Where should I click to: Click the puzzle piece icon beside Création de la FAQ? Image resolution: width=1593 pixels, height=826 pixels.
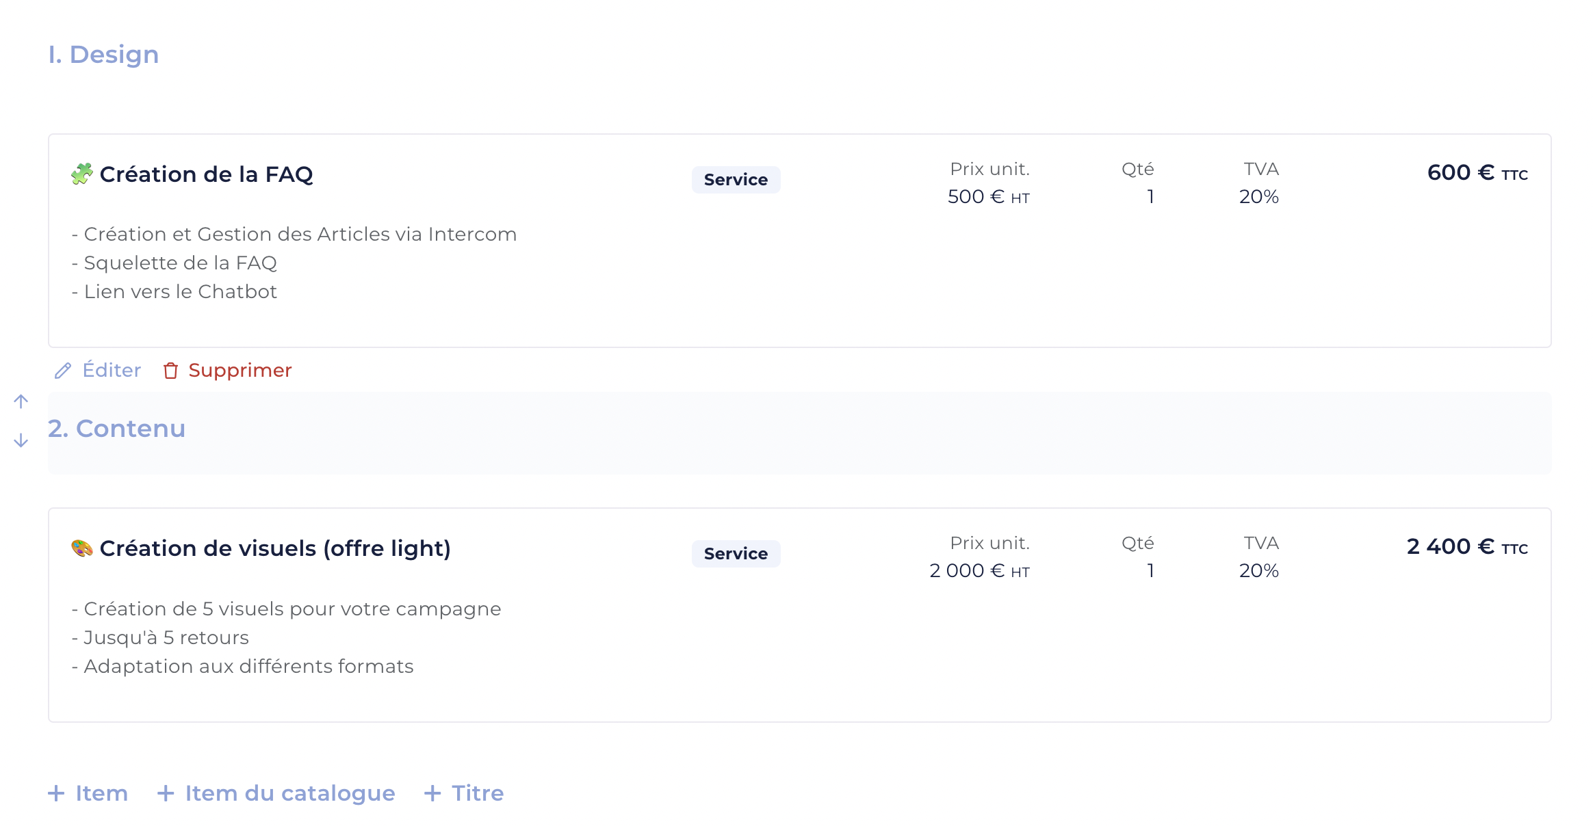click(x=82, y=174)
